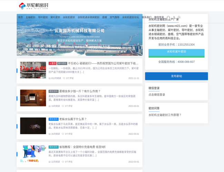Image resolution: width=224 pixels, height=172 pixels.
Task: Click the comment icon on the 26次阅读 post
Action: click(x=63, y=134)
